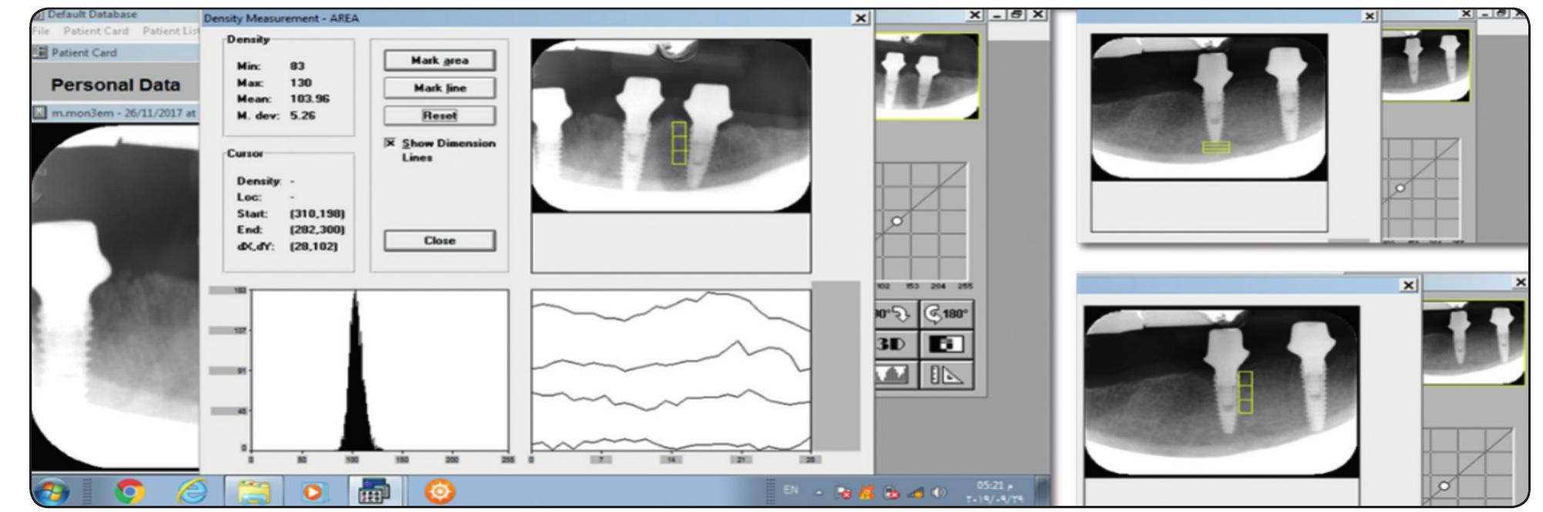Click the Min value 83

coord(298,66)
